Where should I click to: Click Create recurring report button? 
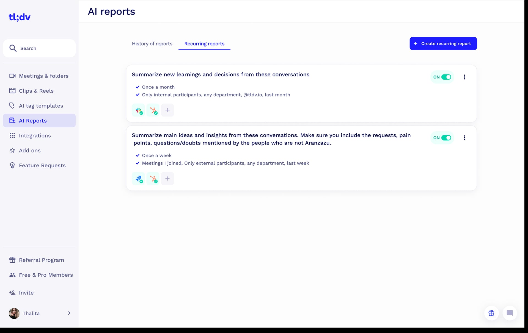(x=443, y=44)
